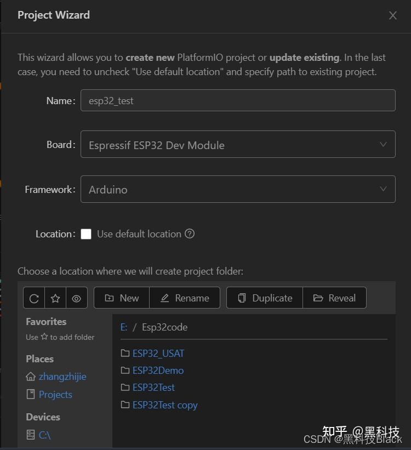Refresh the file browser listing
411x450 pixels.
coord(33,298)
